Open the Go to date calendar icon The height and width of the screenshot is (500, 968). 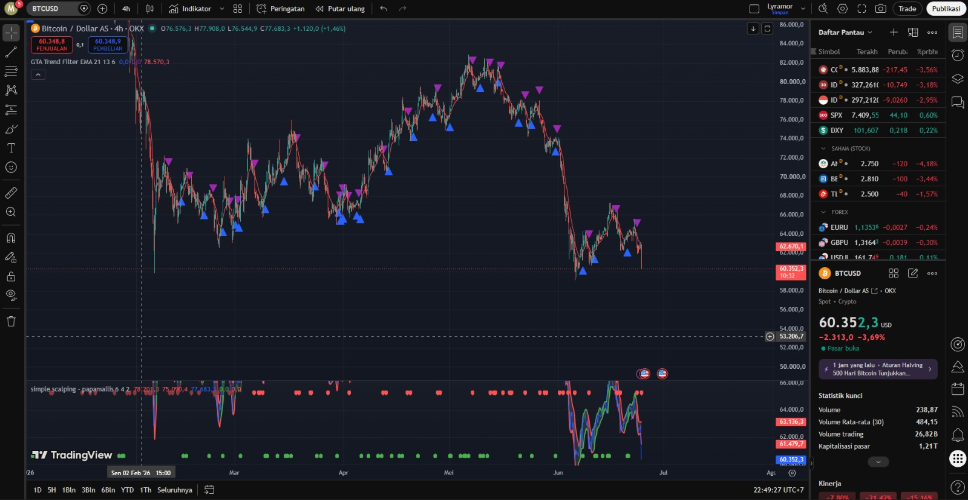coord(209,490)
